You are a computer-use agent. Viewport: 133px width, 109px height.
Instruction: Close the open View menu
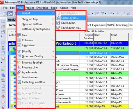coord(20,8)
